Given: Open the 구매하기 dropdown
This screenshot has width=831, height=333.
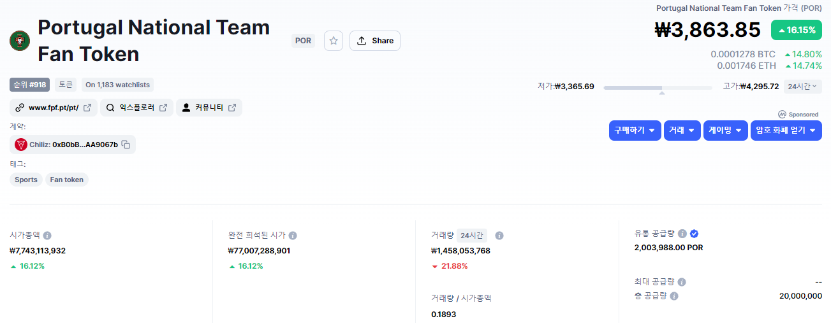Looking at the screenshot, I should coord(635,131).
